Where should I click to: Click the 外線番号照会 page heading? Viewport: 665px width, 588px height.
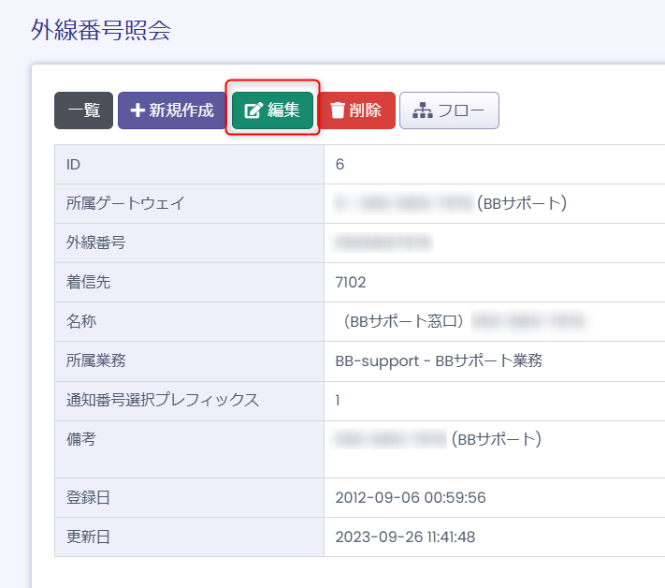click(x=101, y=30)
